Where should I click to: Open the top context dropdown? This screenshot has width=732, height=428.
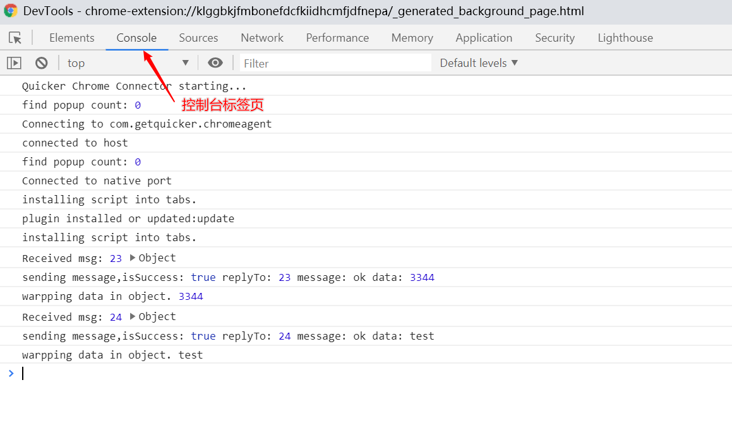click(x=128, y=63)
